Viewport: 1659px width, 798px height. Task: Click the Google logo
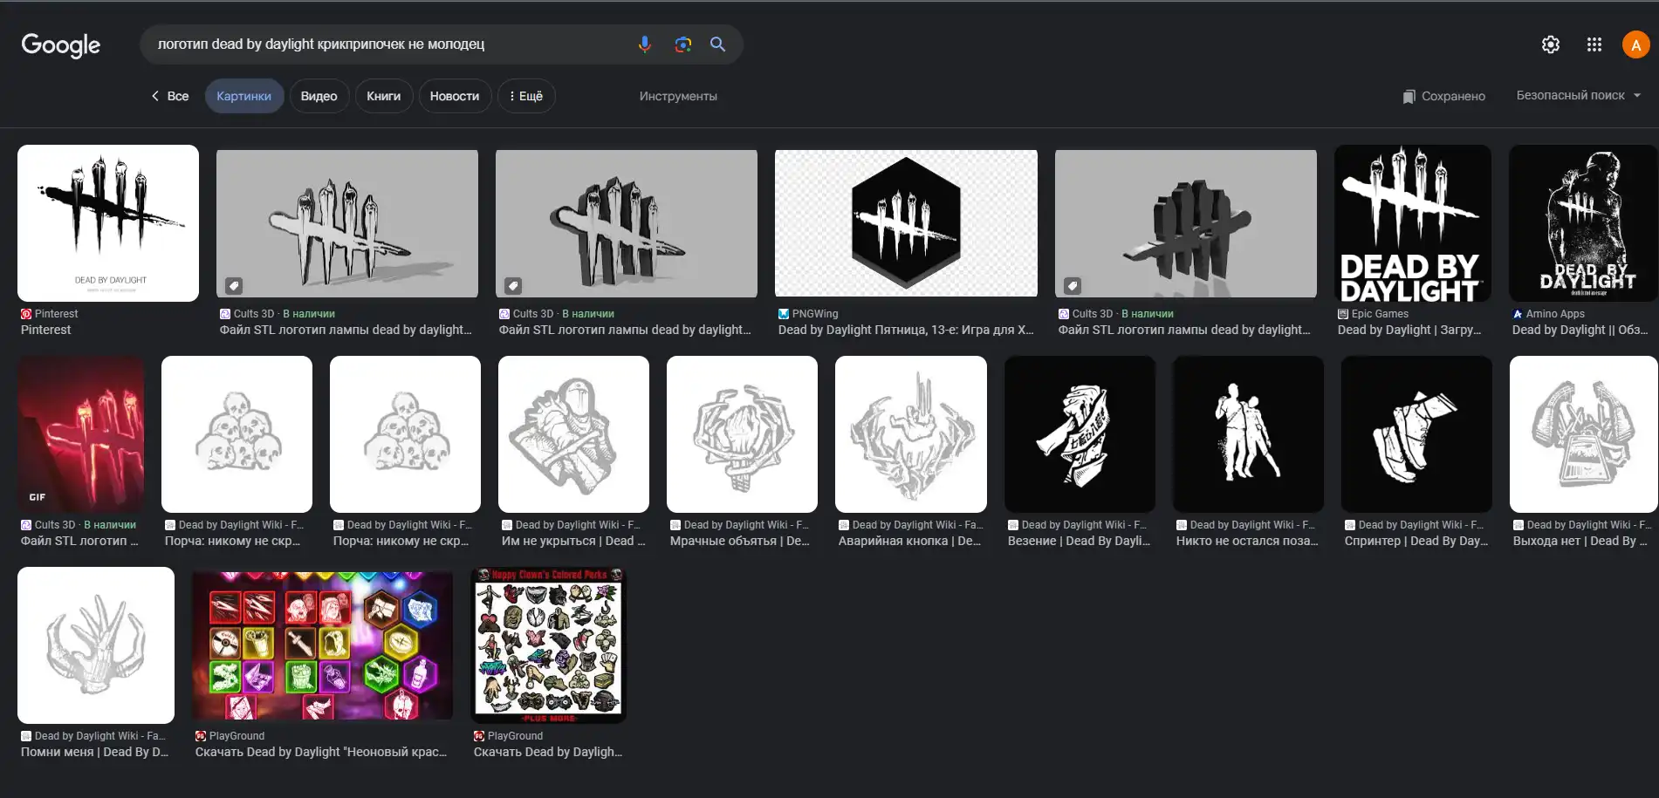61,45
